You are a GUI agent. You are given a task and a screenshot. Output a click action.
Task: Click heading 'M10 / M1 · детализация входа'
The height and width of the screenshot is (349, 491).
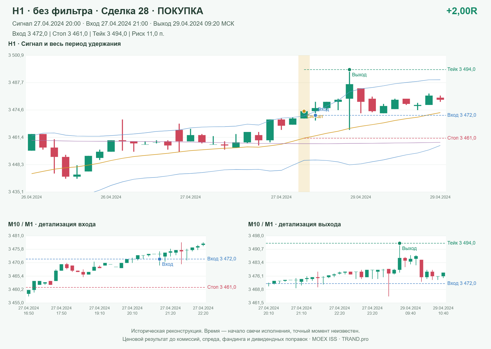[52, 224]
